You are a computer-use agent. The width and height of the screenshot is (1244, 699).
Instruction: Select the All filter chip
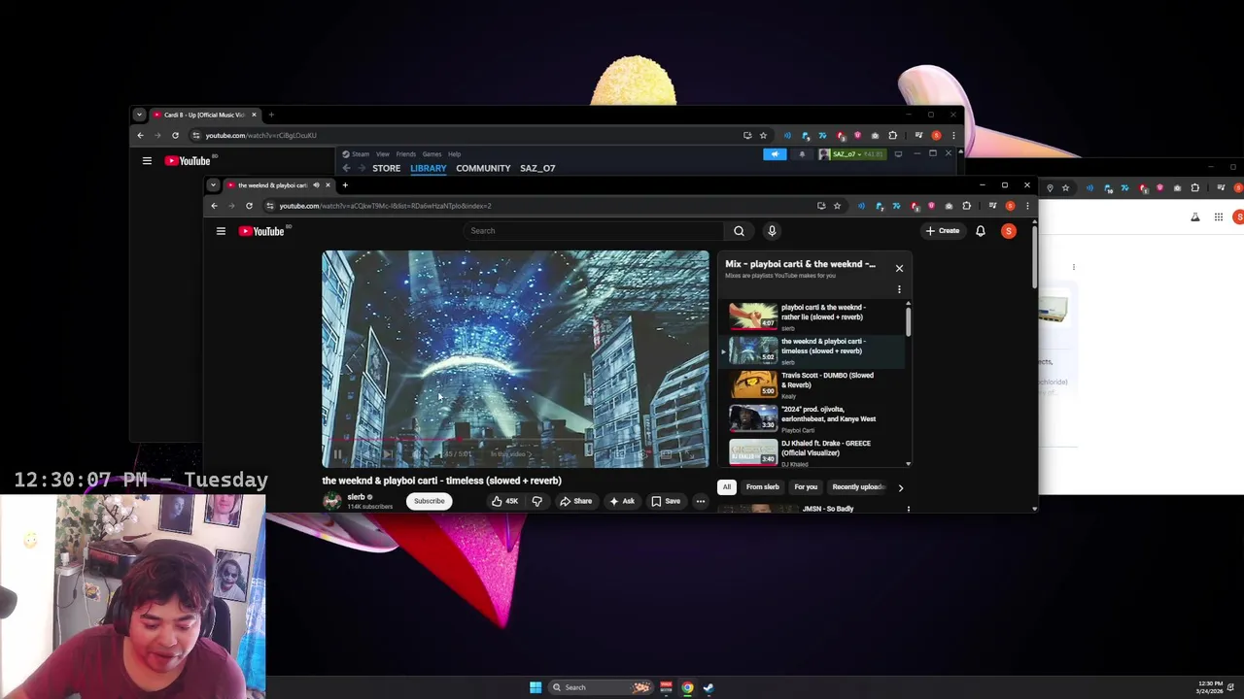(x=726, y=487)
